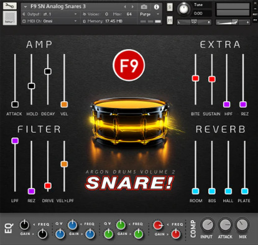Click the Tune value field 0.00

[202, 14]
